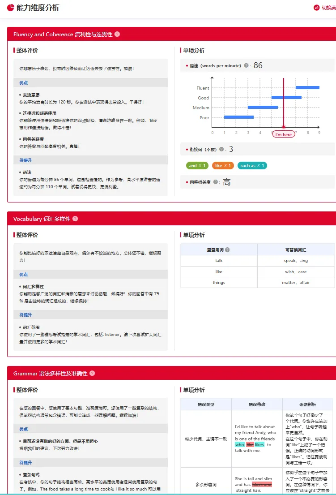The height and width of the screenshot is (495, 336).
Task: Click the help icon beside 语速 words per minute
Action: click(246, 66)
